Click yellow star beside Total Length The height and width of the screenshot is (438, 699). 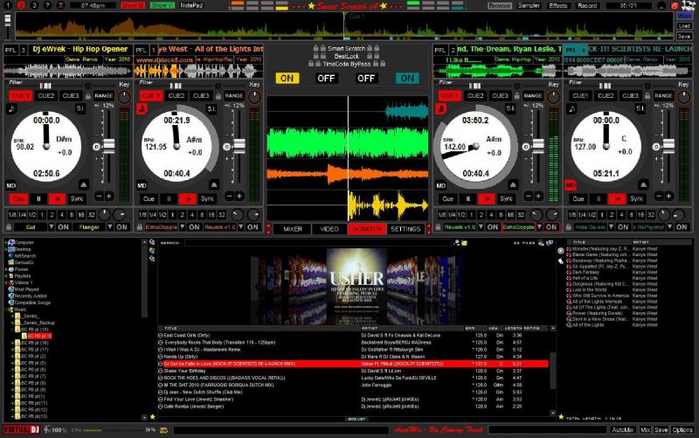click(561, 417)
